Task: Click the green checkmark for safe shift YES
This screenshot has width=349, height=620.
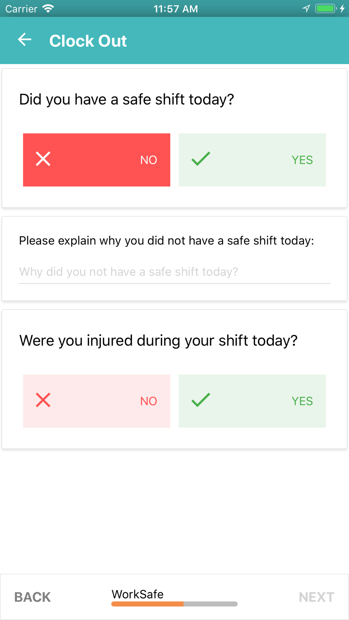Action: (201, 159)
